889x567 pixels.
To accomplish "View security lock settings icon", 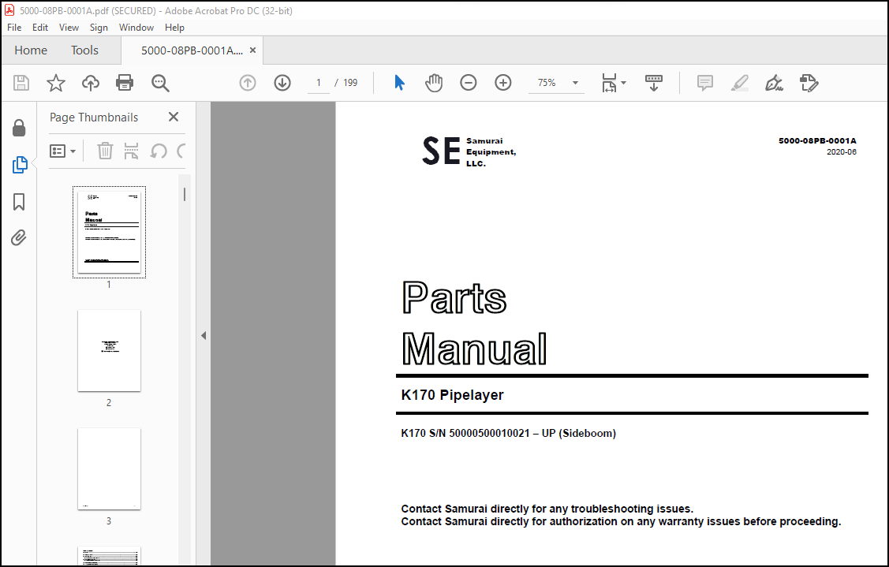I will click(x=19, y=128).
